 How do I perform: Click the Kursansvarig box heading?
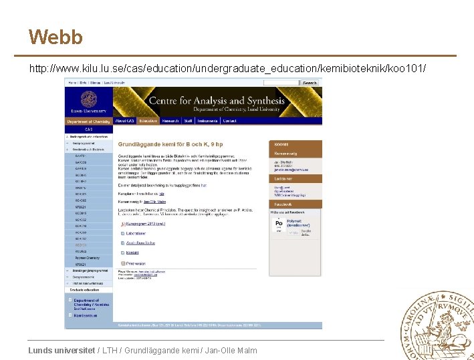click(x=295, y=154)
